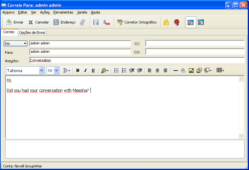Click the CO blind copy field
249x170 pixels.
pyautogui.click(x=195, y=52)
